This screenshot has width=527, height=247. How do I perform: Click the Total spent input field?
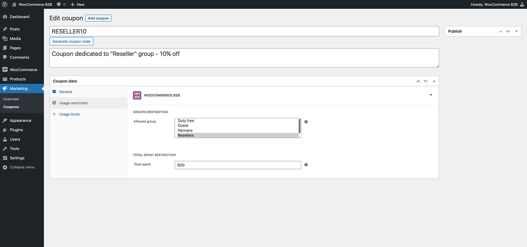(238, 165)
